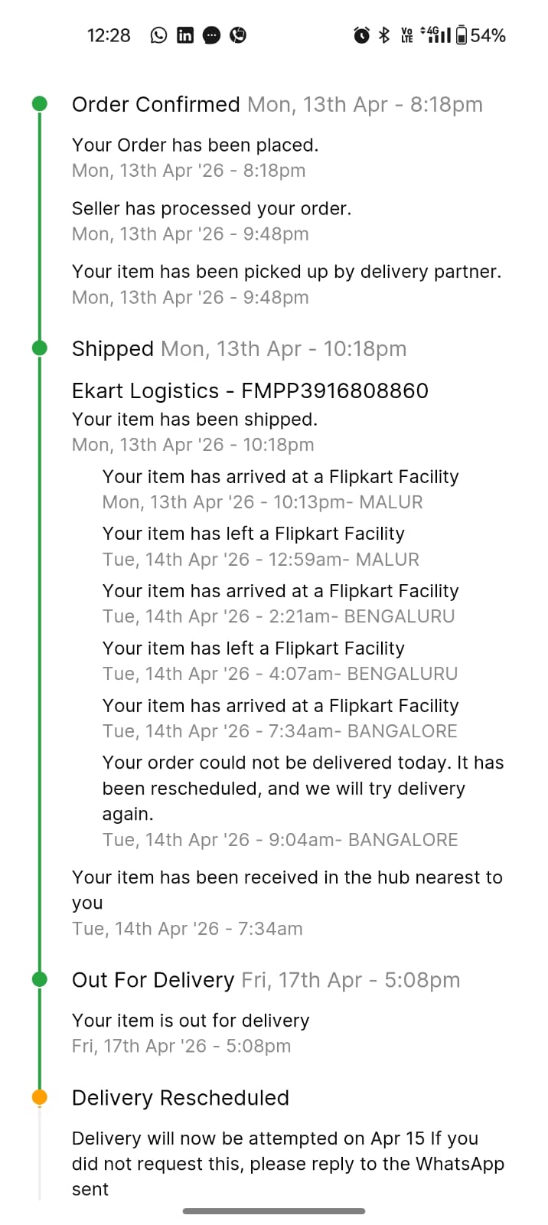This screenshot has height=1225, width=548.
Task: Tap the green Order Confirmed timeline dot
Action: point(40,104)
